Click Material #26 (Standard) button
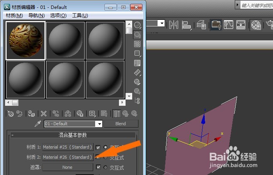This screenshot has width=273, height=175. [68, 157]
